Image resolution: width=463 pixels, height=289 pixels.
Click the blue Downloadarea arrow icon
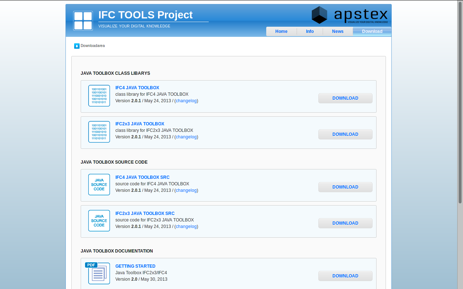tap(77, 46)
